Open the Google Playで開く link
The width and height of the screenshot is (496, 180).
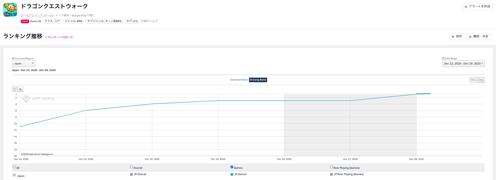click(83, 16)
